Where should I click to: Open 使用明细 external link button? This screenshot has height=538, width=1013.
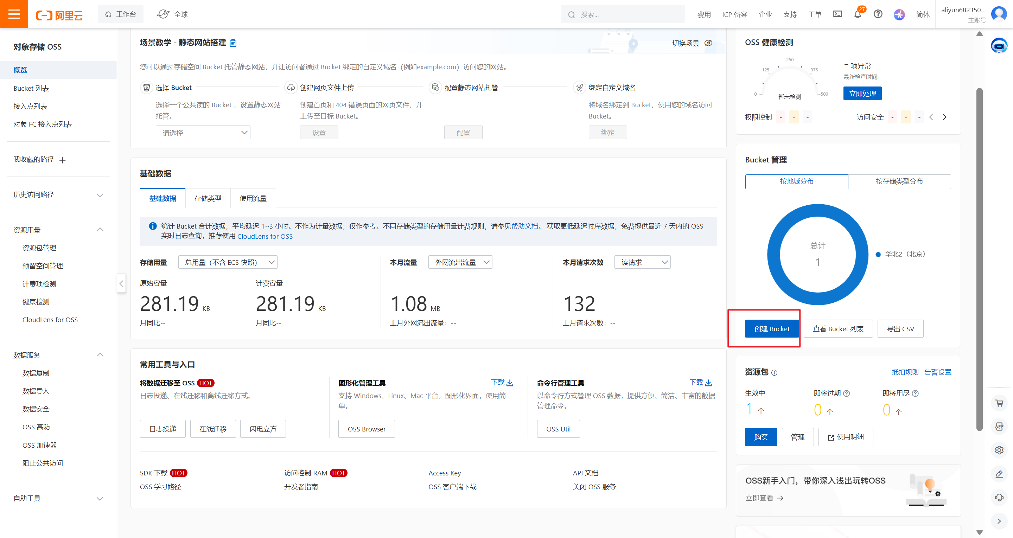pos(846,437)
